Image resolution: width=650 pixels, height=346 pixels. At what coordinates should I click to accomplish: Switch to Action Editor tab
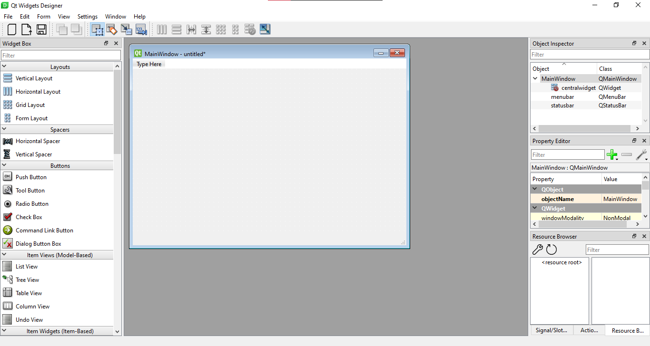[x=589, y=330]
